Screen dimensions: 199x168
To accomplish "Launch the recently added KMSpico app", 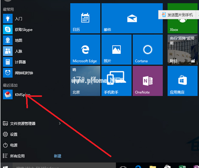I will pos(16,94).
